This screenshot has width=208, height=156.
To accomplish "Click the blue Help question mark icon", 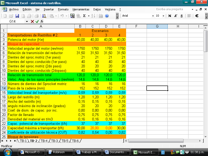I will click(107, 16).
